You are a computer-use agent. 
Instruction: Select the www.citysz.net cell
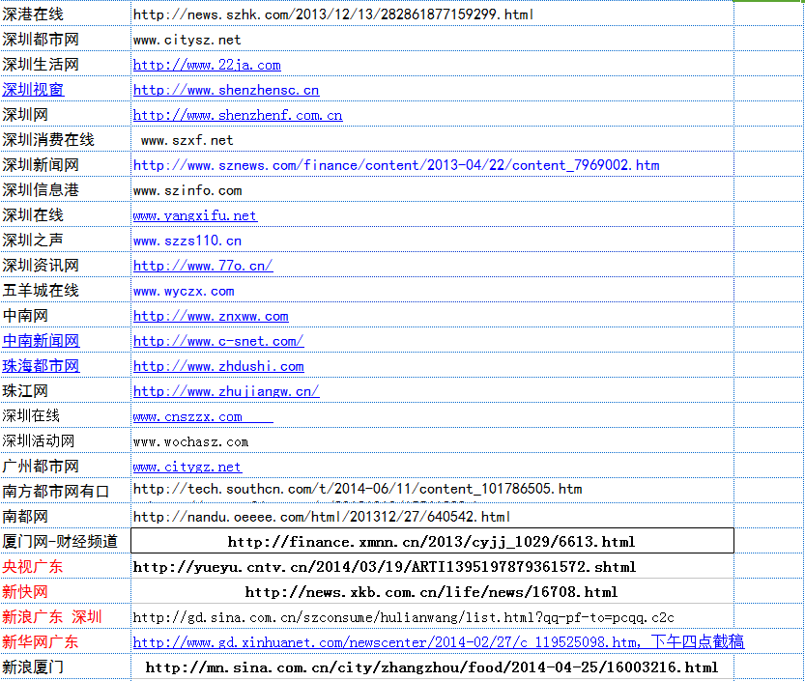432,39
